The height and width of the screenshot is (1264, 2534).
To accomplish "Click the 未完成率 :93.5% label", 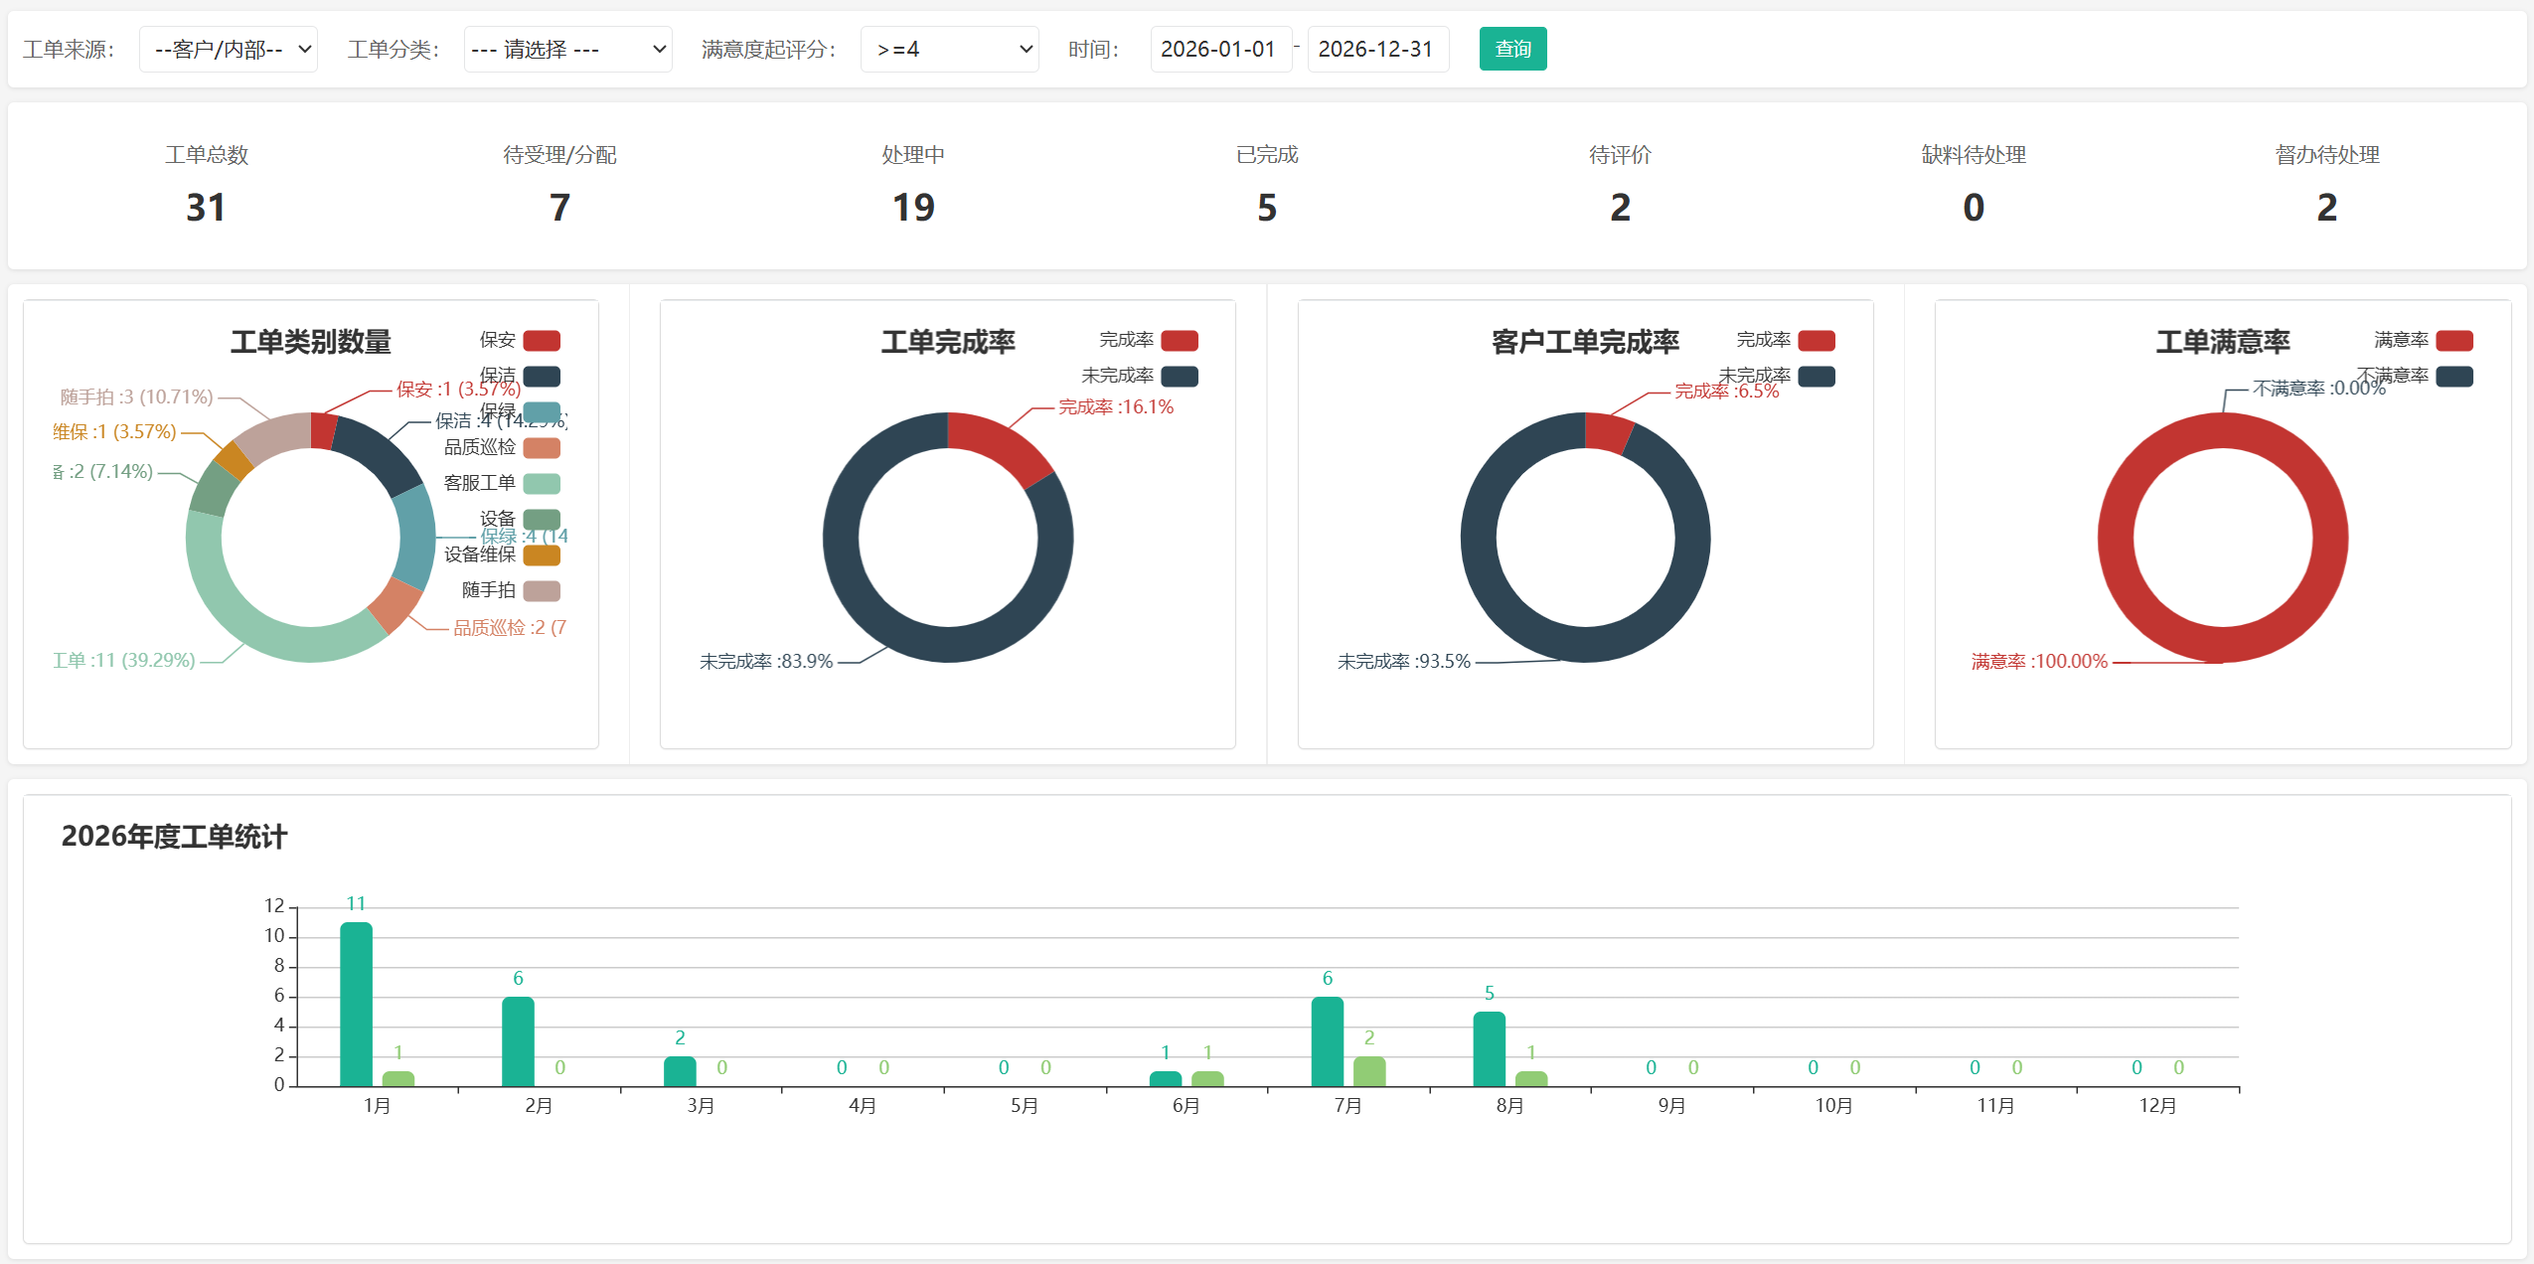I will (1404, 662).
